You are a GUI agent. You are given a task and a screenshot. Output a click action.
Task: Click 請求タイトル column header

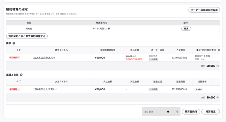[61, 50]
